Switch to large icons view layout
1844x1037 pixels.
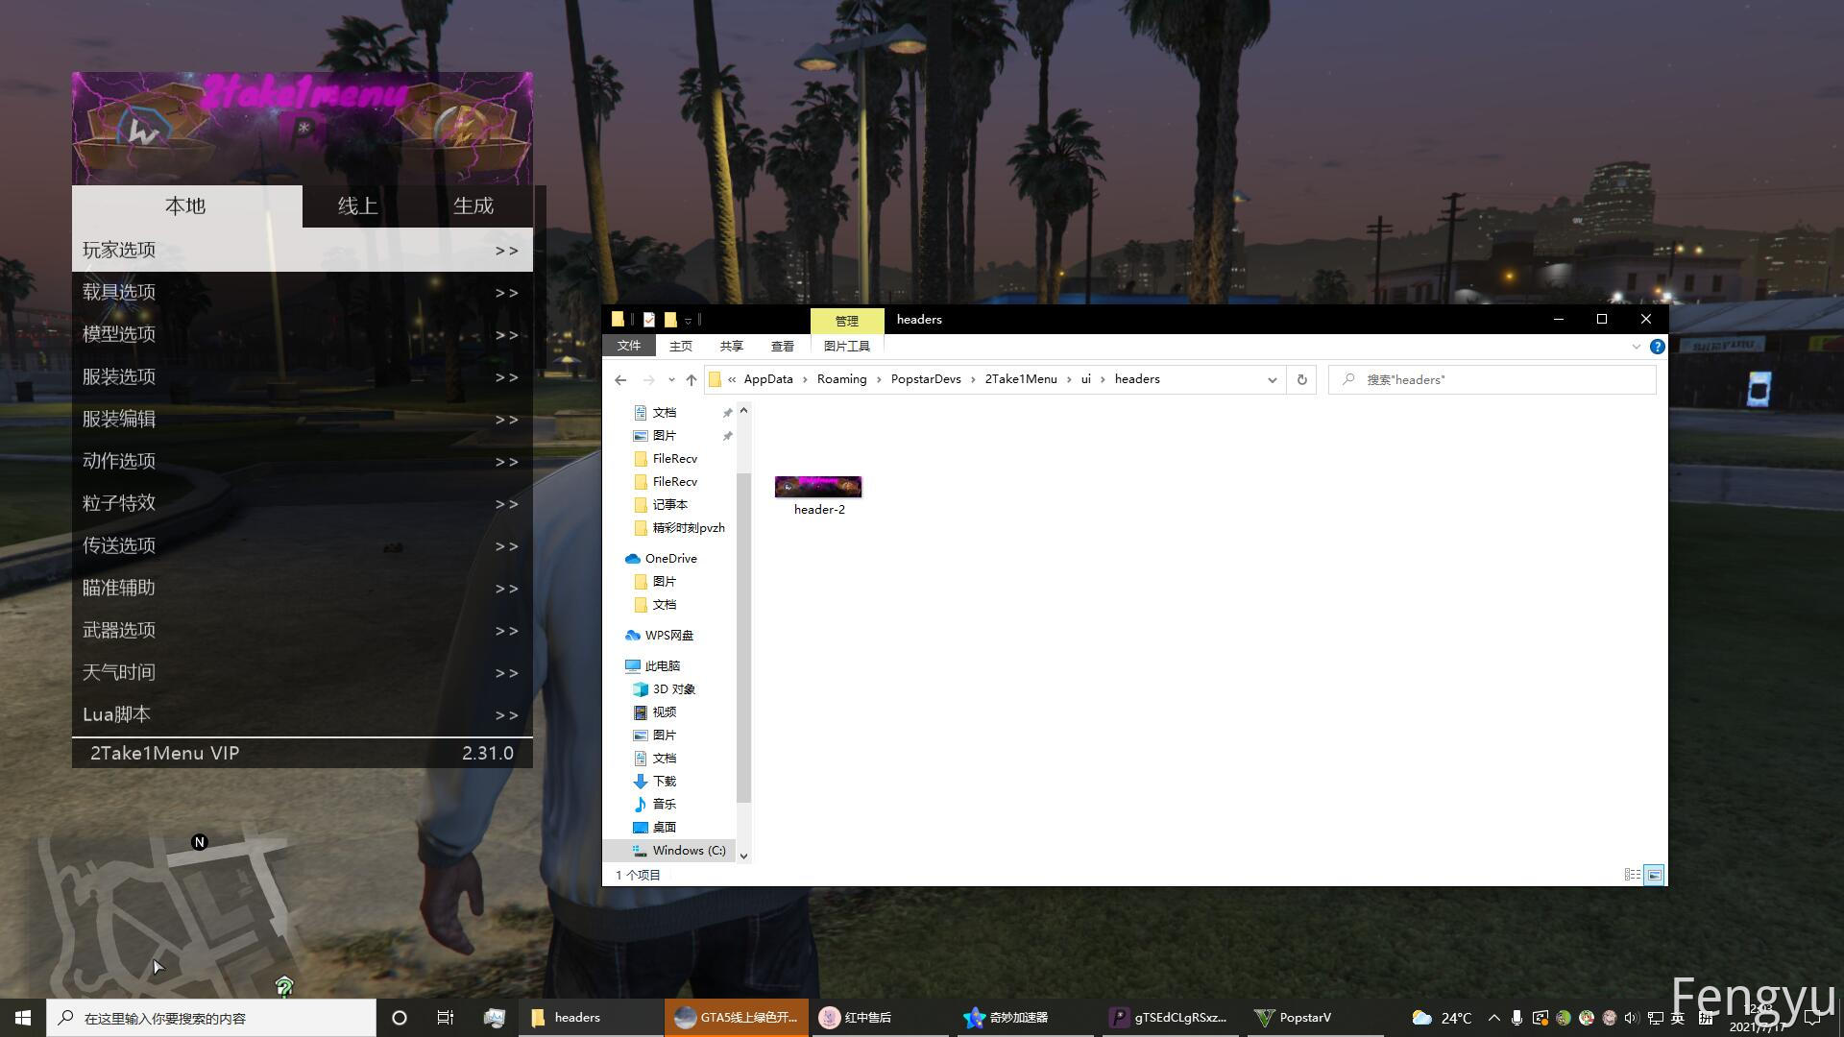[x=1654, y=875]
